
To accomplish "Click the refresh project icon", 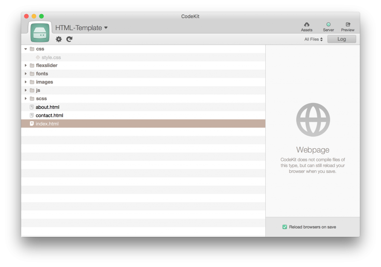I will pyautogui.click(x=70, y=39).
